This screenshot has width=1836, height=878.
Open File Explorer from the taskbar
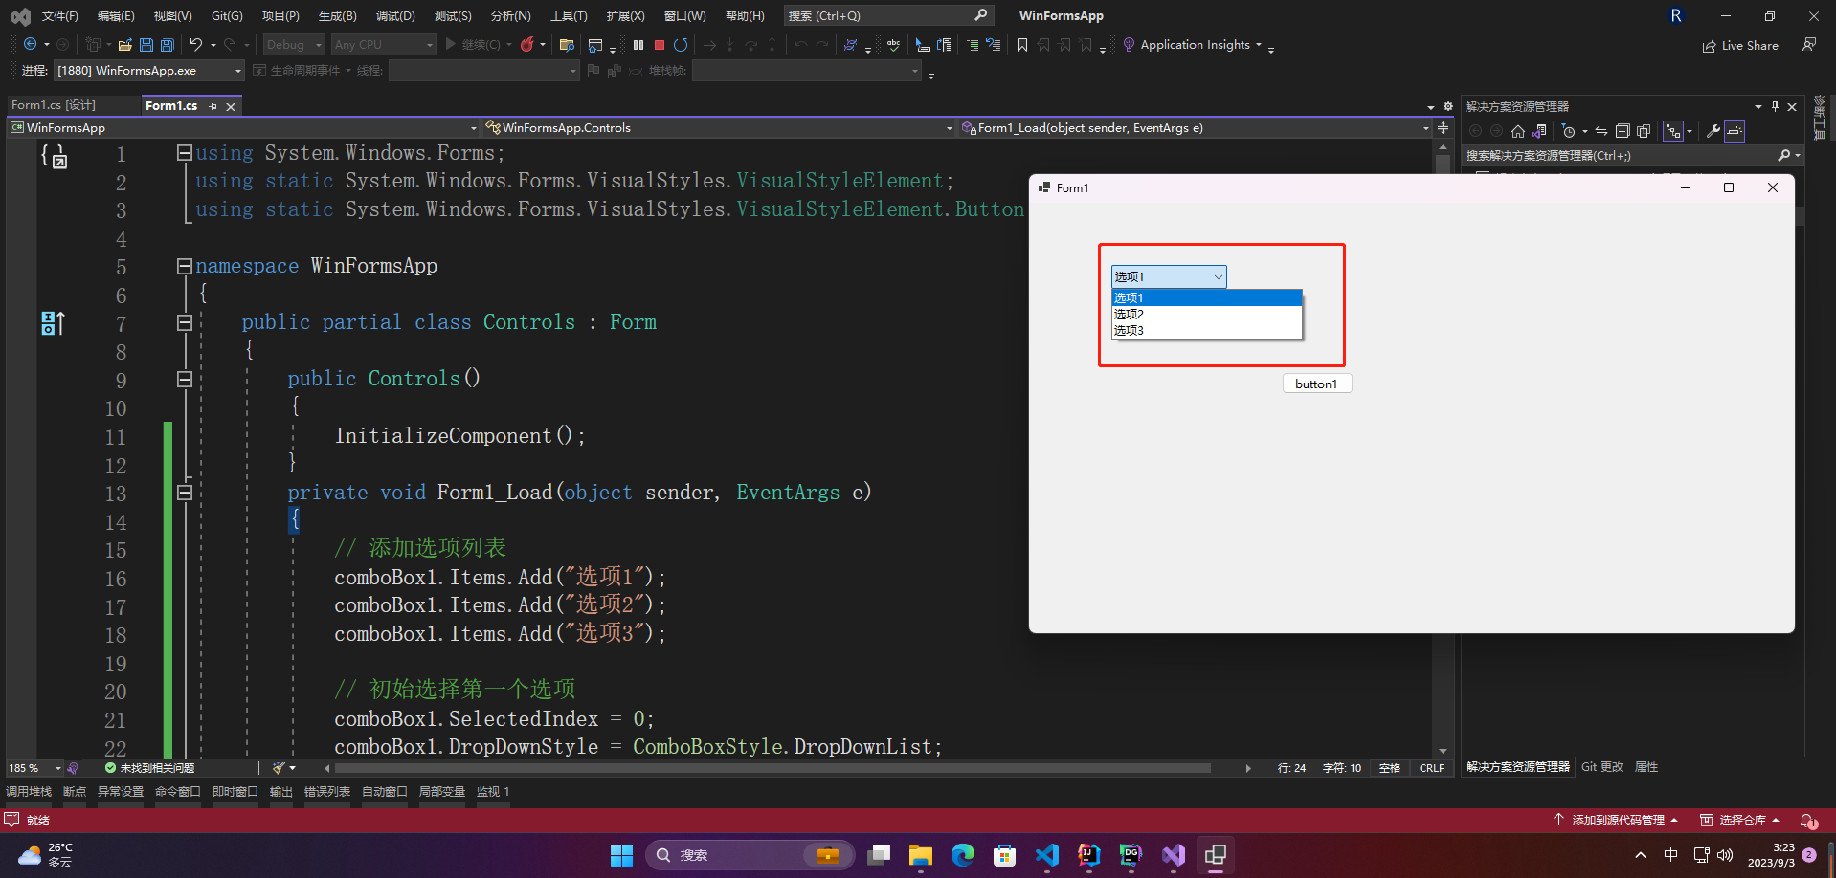pyautogui.click(x=921, y=855)
